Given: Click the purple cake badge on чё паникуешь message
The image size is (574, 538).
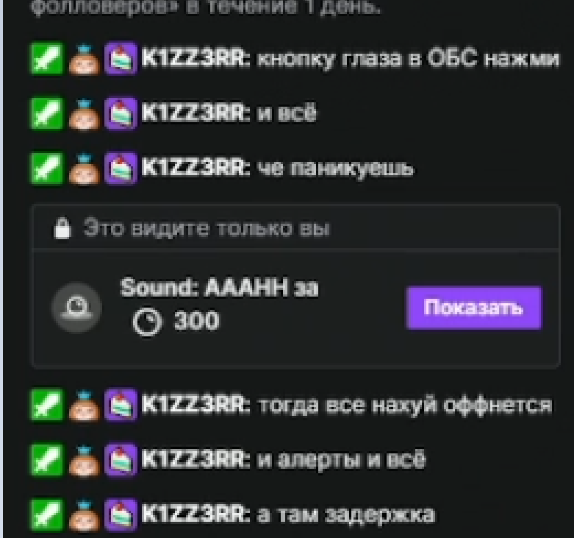Looking at the screenshot, I should pos(121,169).
